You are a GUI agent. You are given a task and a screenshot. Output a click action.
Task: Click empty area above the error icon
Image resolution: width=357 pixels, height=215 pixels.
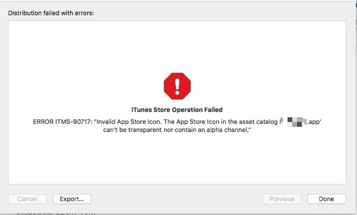pyautogui.click(x=177, y=47)
